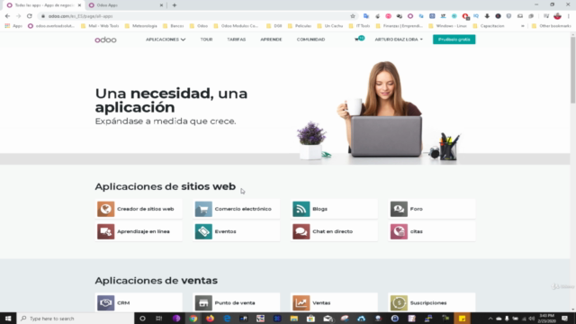The image size is (576, 324).
Task: Click the Odoo logo
Action: point(106,40)
